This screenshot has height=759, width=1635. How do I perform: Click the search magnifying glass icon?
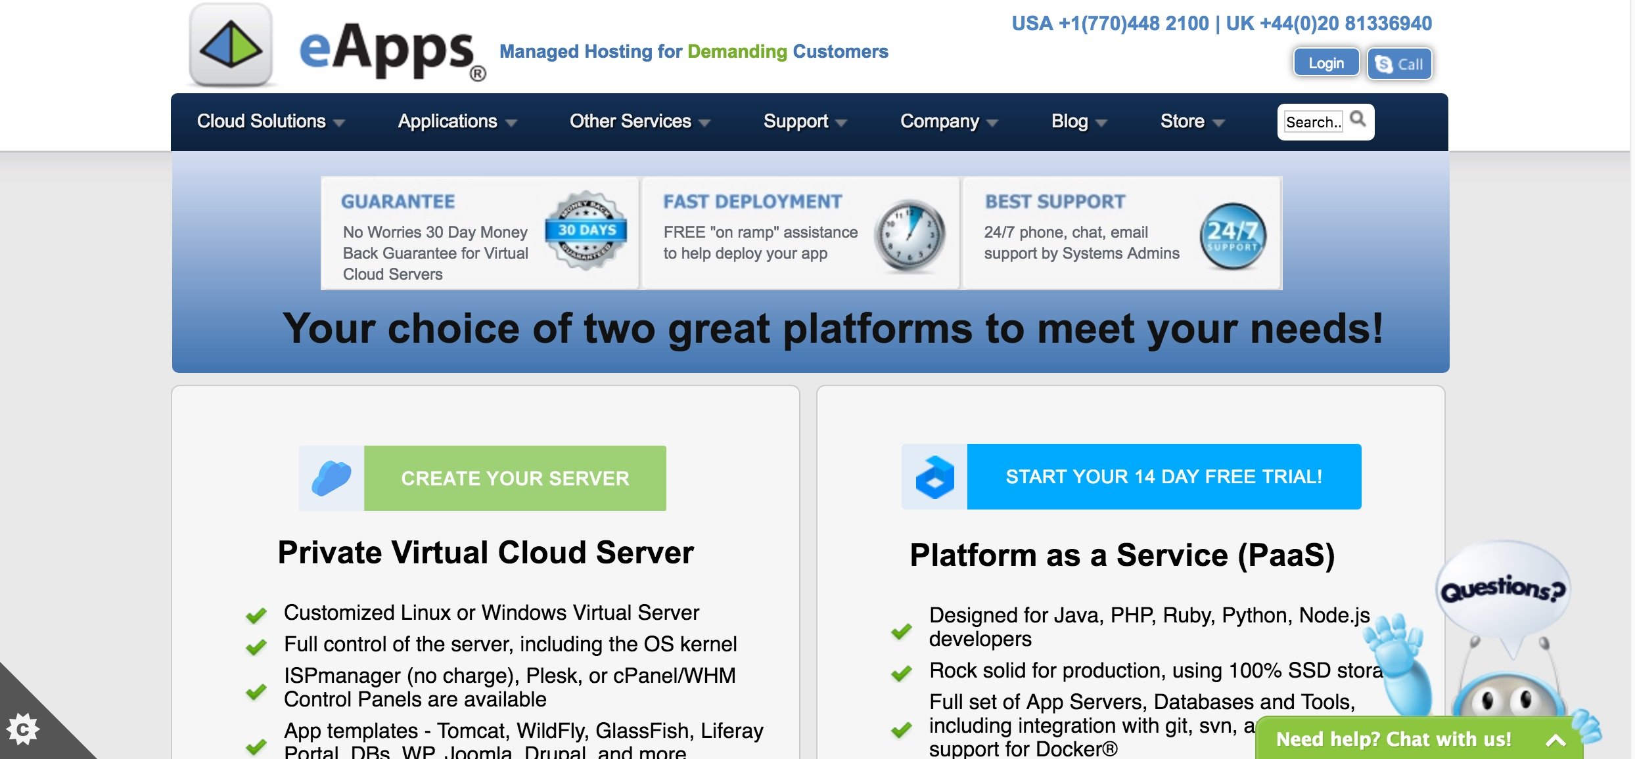(1358, 119)
